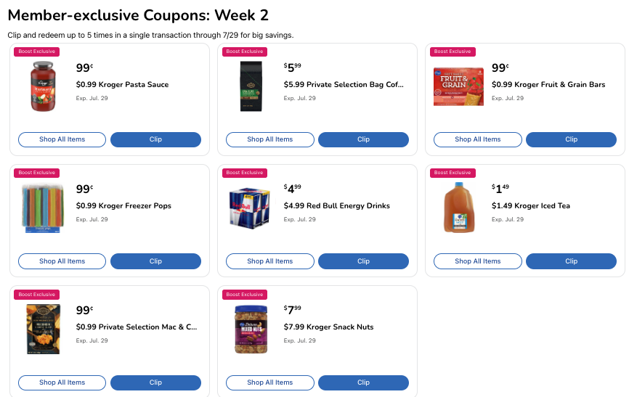
Task: Shop All Items for Kroger Freezer Pops
Action: pos(62,261)
